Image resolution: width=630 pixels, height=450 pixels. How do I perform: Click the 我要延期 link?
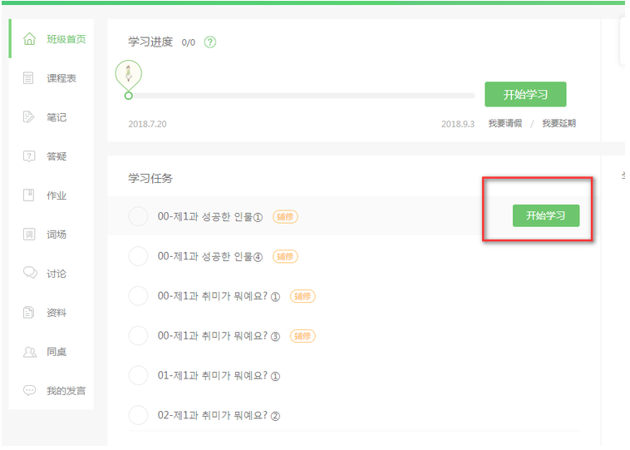tap(559, 124)
